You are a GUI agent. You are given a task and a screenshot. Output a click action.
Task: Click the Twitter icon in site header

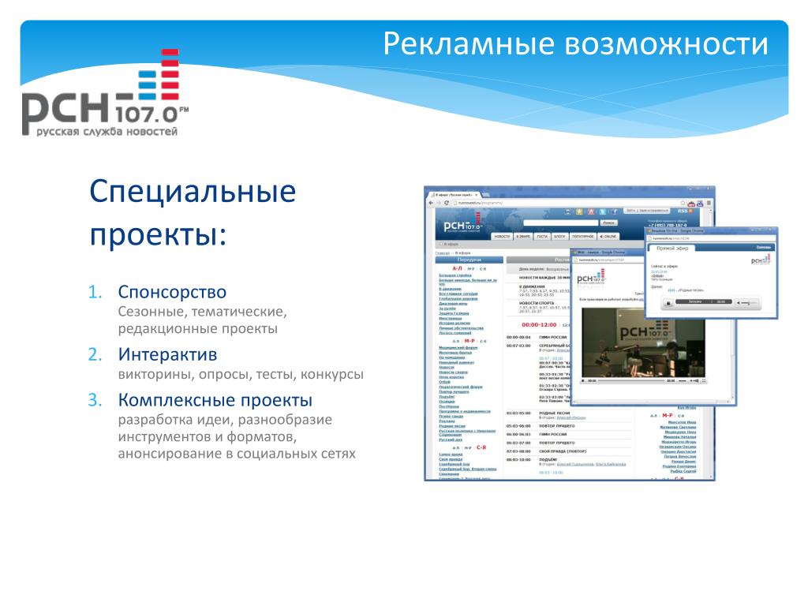pyautogui.click(x=603, y=211)
